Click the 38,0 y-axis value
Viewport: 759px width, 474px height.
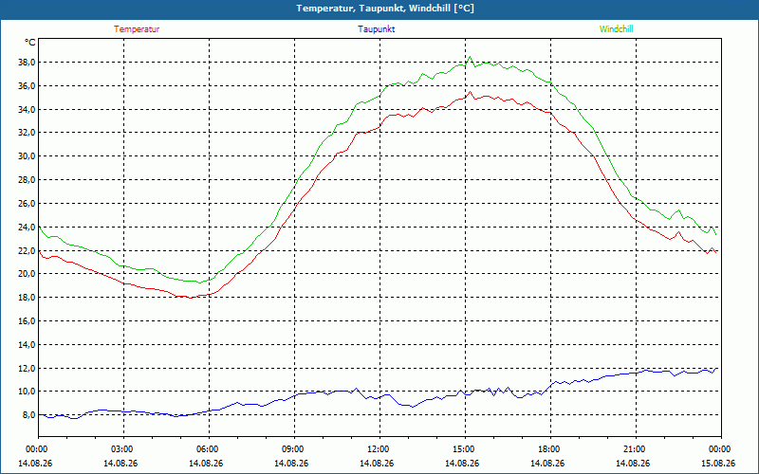tap(27, 63)
